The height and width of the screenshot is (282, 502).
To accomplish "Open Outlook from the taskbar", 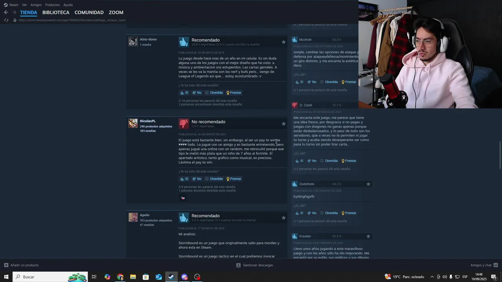I will coord(158,277).
